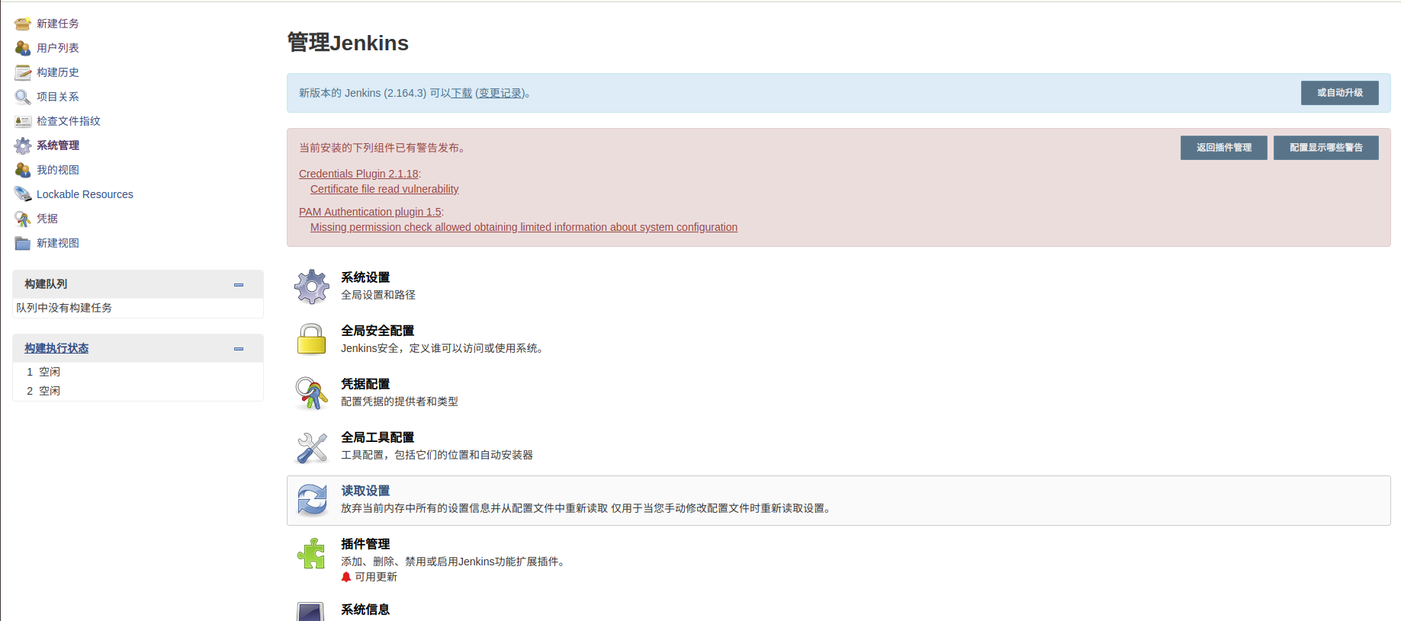Open 系统信息 management entry

point(365,610)
